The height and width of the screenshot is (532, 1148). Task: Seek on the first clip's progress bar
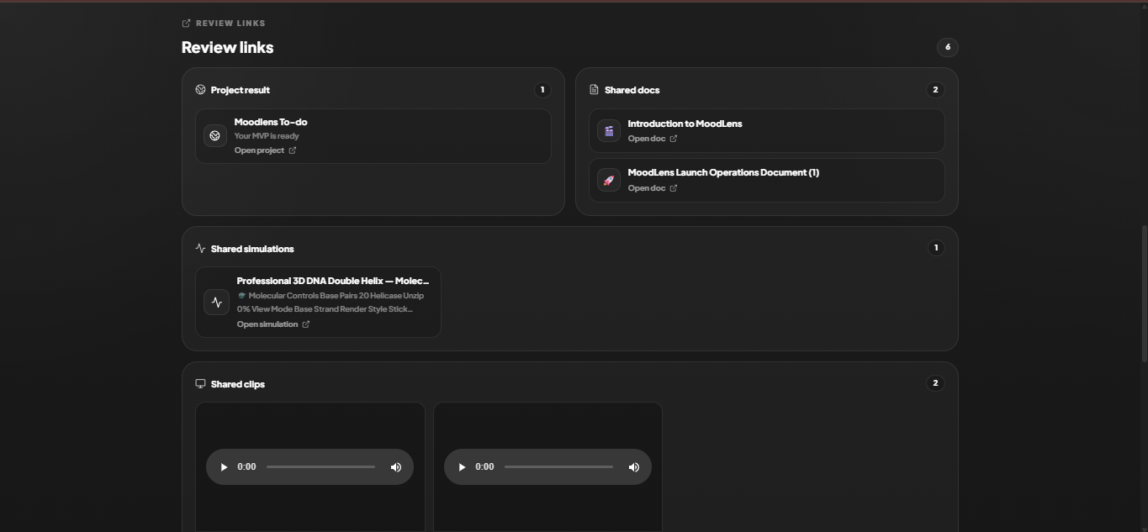[321, 466]
